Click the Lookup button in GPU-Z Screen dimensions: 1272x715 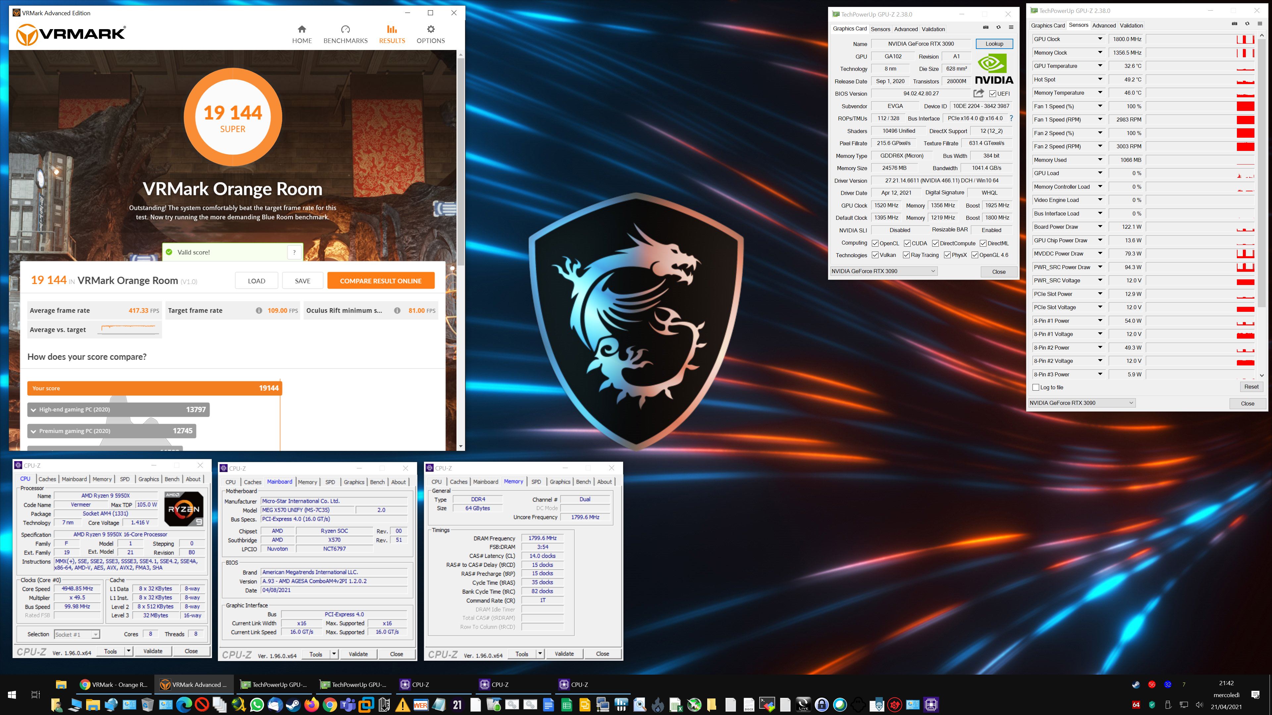pos(994,44)
